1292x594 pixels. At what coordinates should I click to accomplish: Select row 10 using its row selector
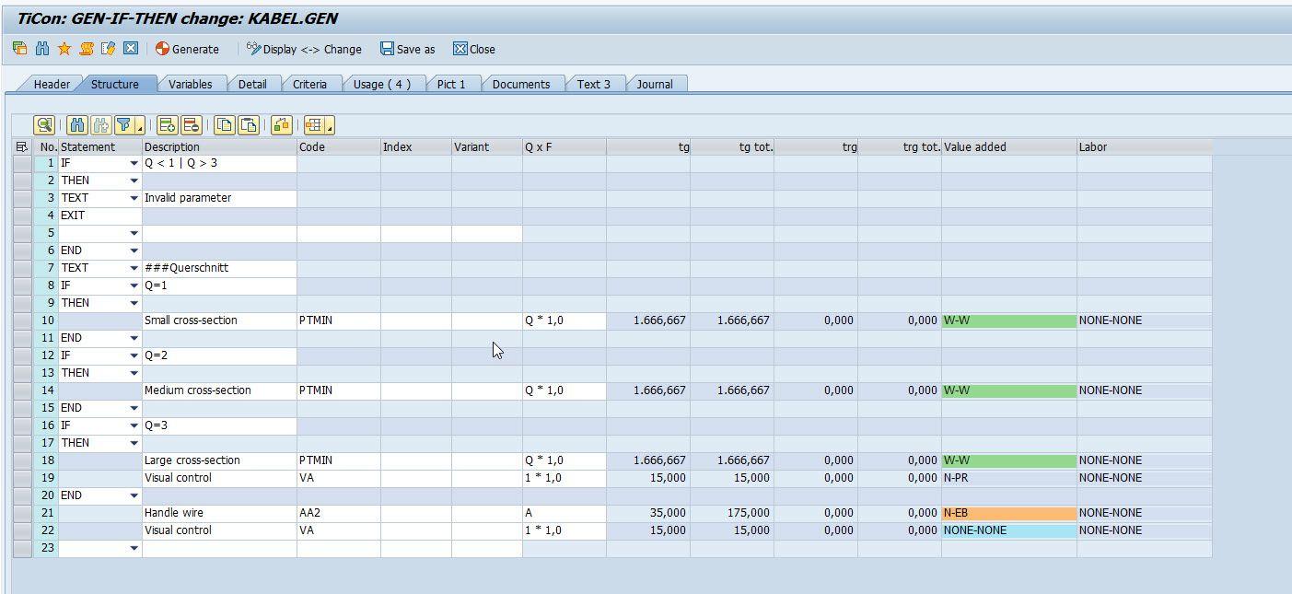tap(23, 320)
